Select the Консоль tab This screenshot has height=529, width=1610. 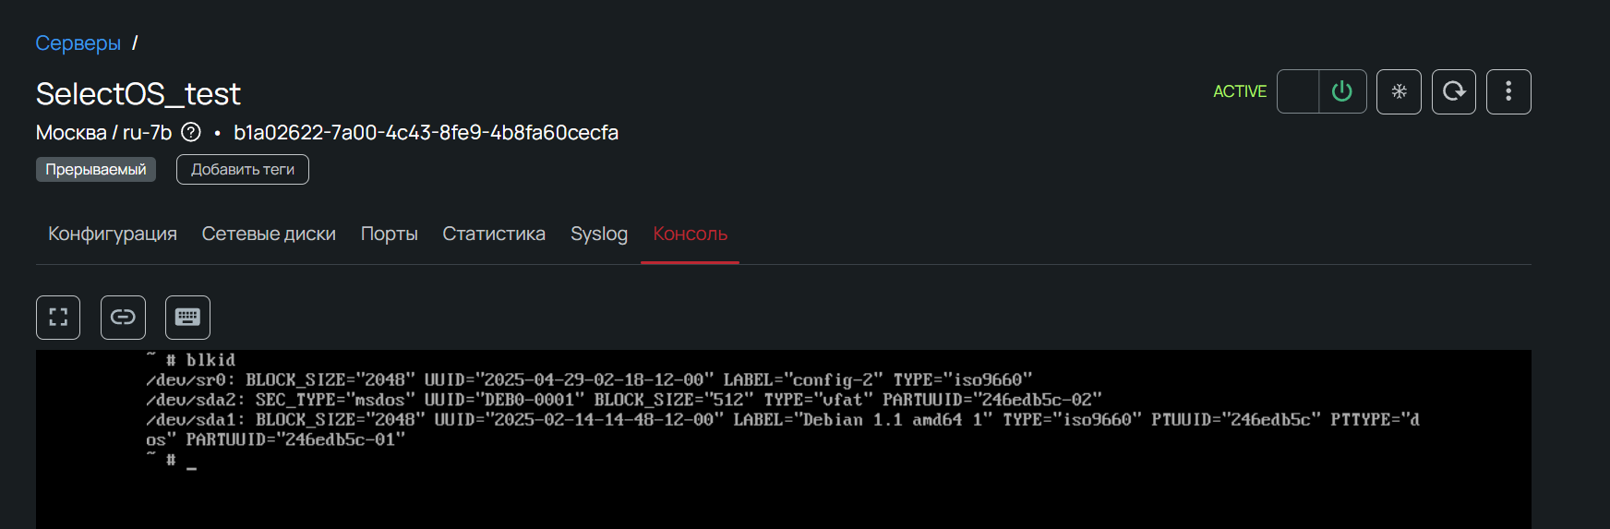click(690, 234)
